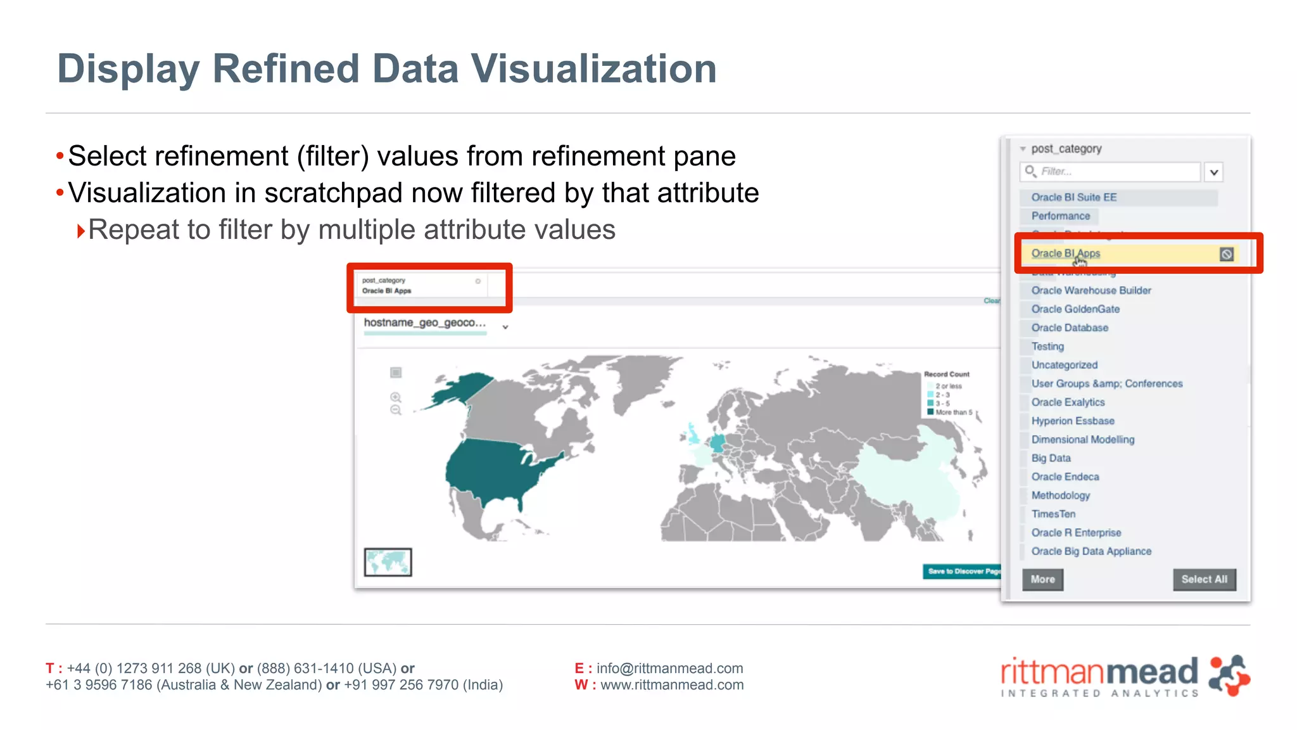This screenshot has height=730, width=1297.
Task: Click Save to Discover Page button
Action: 963,572
